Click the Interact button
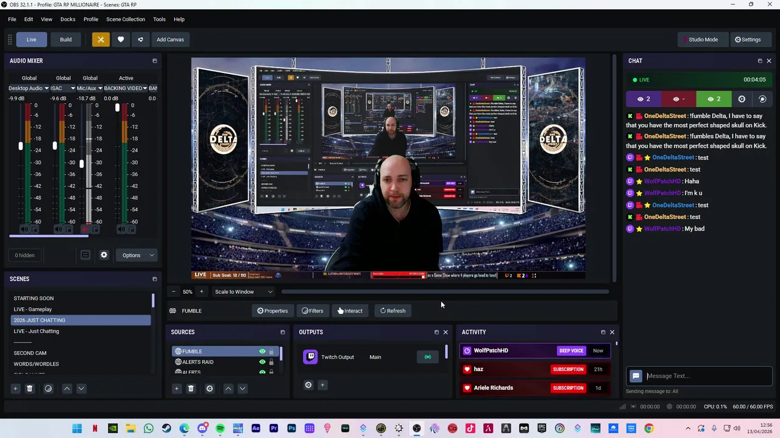The width and height of the screenshot is (780, 438). click(x=350, y=311)
